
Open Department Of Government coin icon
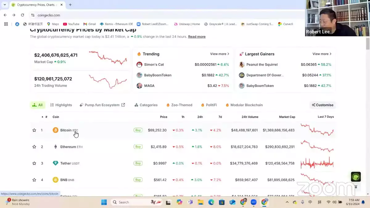point(242,75)
